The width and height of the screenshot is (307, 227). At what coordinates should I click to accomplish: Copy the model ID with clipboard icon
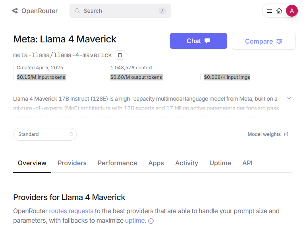[120, 55]
